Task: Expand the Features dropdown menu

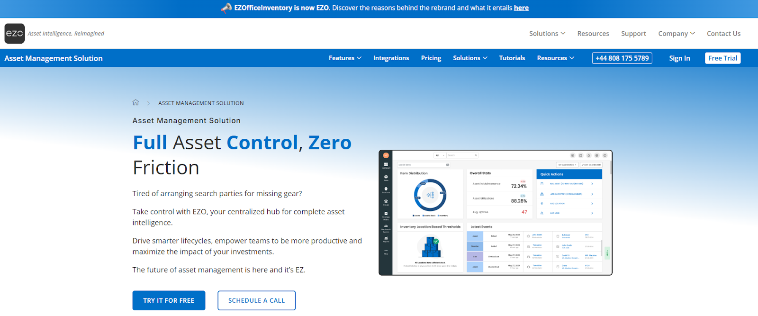Action: point(345,58)
